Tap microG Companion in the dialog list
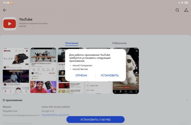191x125 pixels. 82,65
